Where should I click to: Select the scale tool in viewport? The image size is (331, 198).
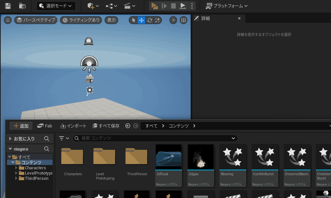pyautogui.click(x=158, y=20)
